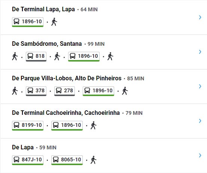207x173 pixels.
Task: Click the walking icon in Terminal Lapa route
Action: [54, 22]
